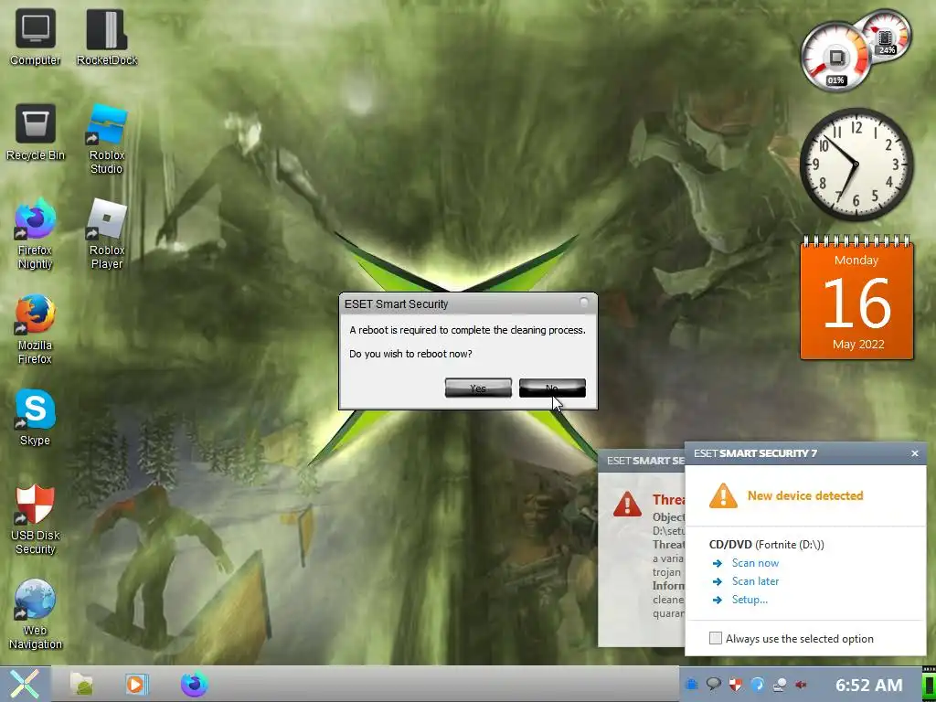Viewport: 936px width, 702px height.
Task: Launch the Firefox Nightly desktop shortcut
Action: tap(36, 234)
